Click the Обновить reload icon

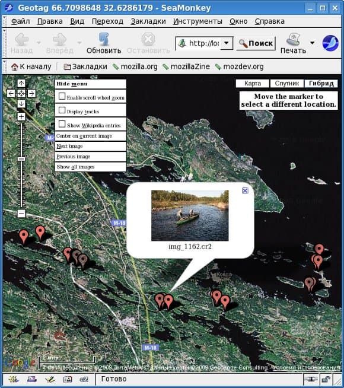(x=104, y=39)
